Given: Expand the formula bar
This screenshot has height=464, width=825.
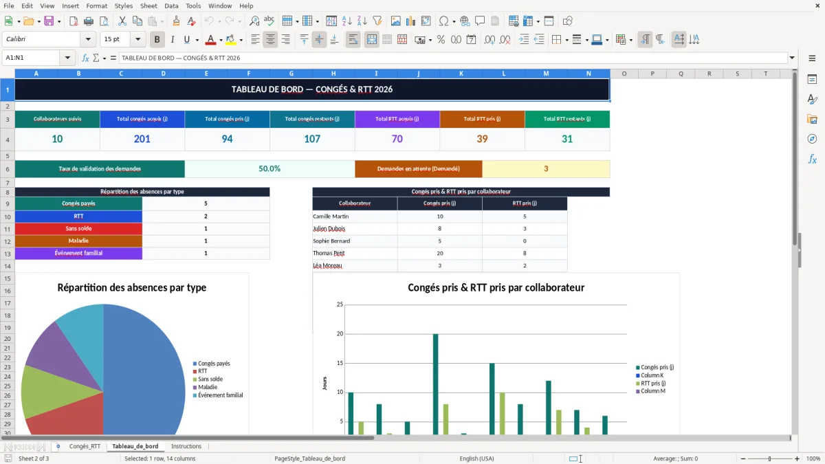Looking at the screenshot, I should pos(792,58).
